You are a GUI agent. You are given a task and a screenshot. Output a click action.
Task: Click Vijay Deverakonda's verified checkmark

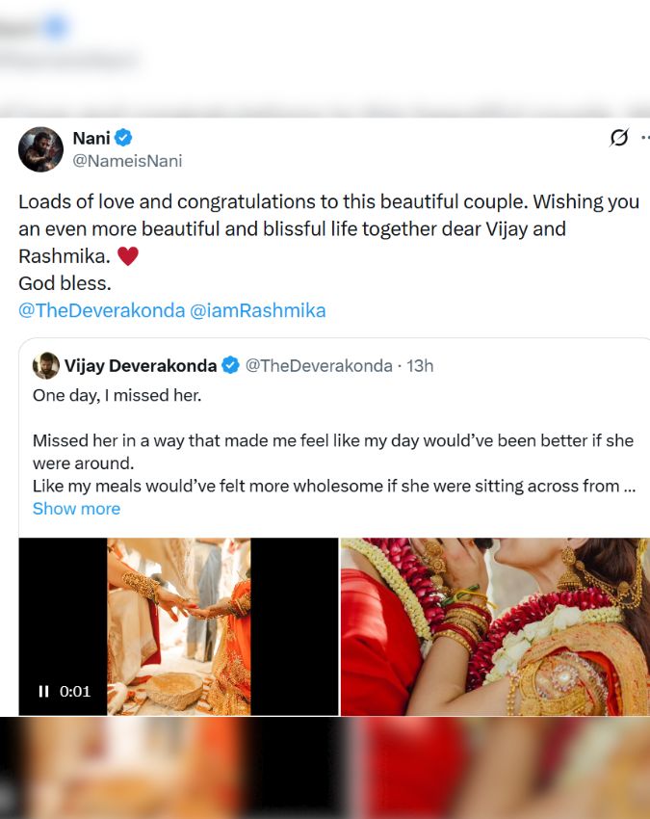[x=229, y=364]
